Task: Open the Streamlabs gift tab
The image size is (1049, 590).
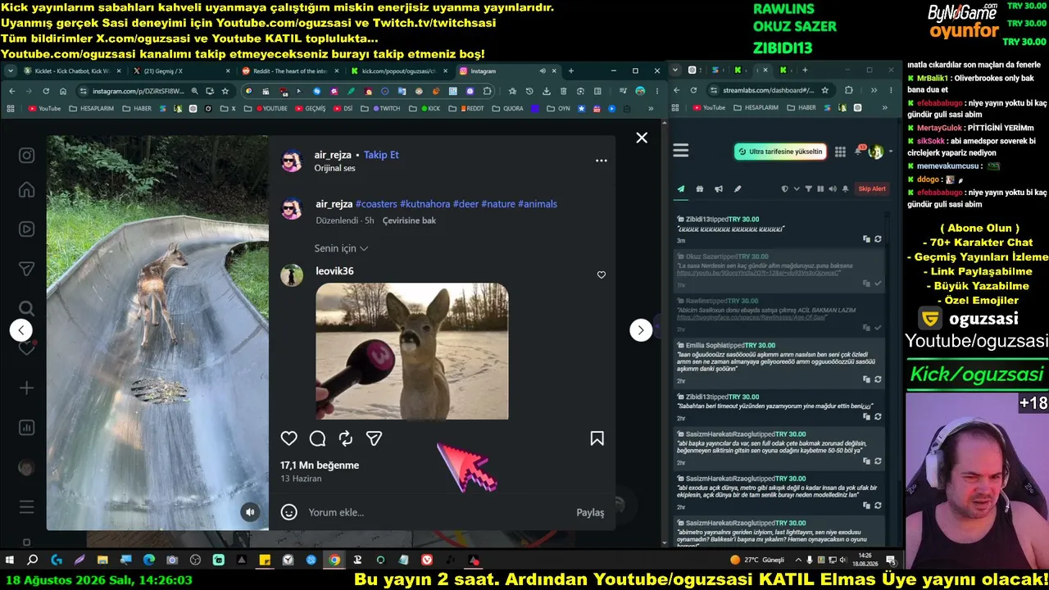Action: click(x=700, y=188)
